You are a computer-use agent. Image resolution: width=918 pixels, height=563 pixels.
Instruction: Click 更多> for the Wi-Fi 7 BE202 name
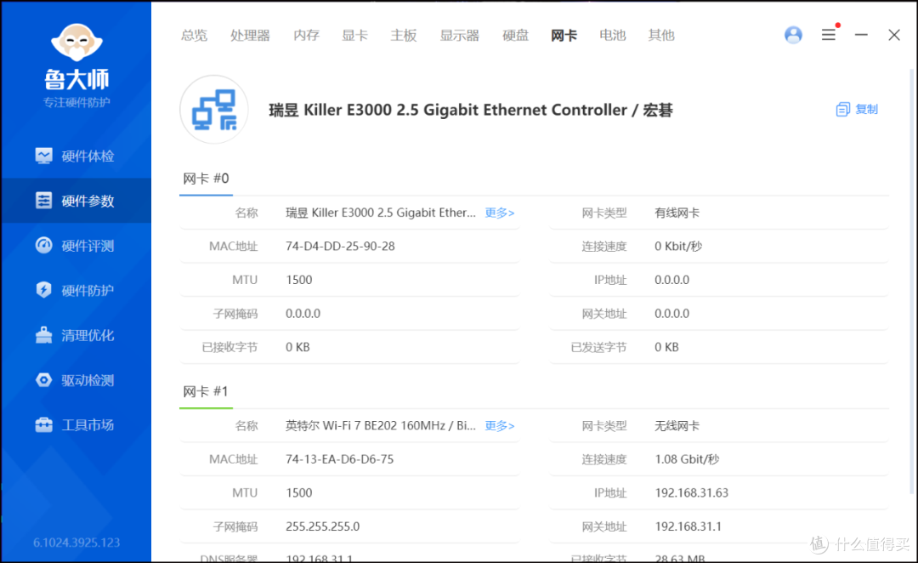500,426
